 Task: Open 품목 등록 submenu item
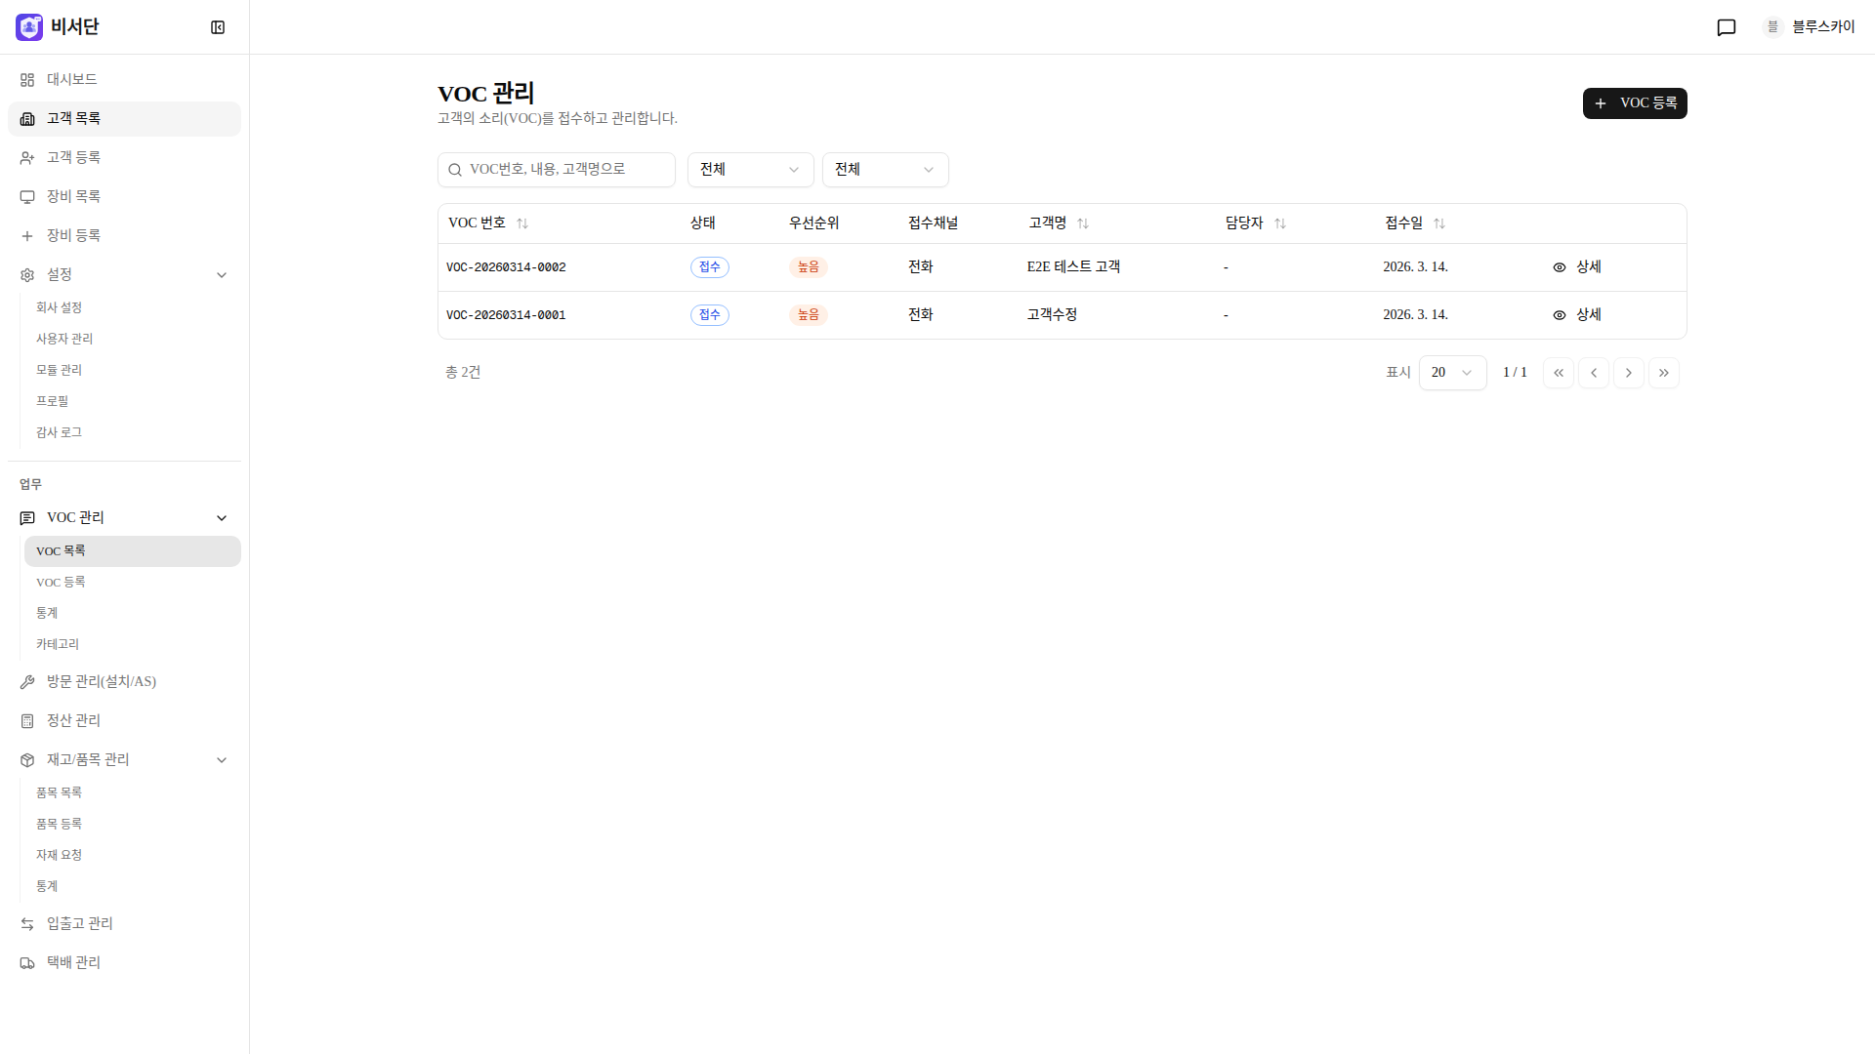(133, 824)
